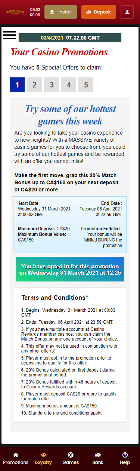Click the account balance $0.00 display

35,15
